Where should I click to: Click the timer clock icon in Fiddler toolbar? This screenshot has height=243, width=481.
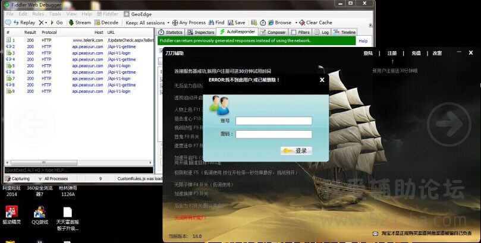263,23
